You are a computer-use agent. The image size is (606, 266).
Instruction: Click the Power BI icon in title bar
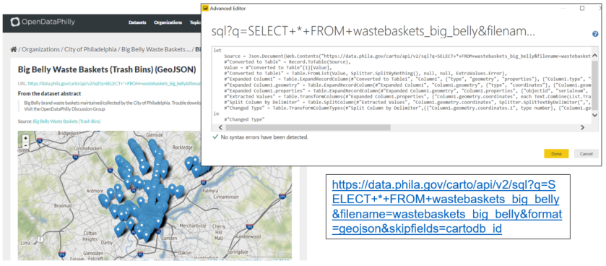pos(206,8)
